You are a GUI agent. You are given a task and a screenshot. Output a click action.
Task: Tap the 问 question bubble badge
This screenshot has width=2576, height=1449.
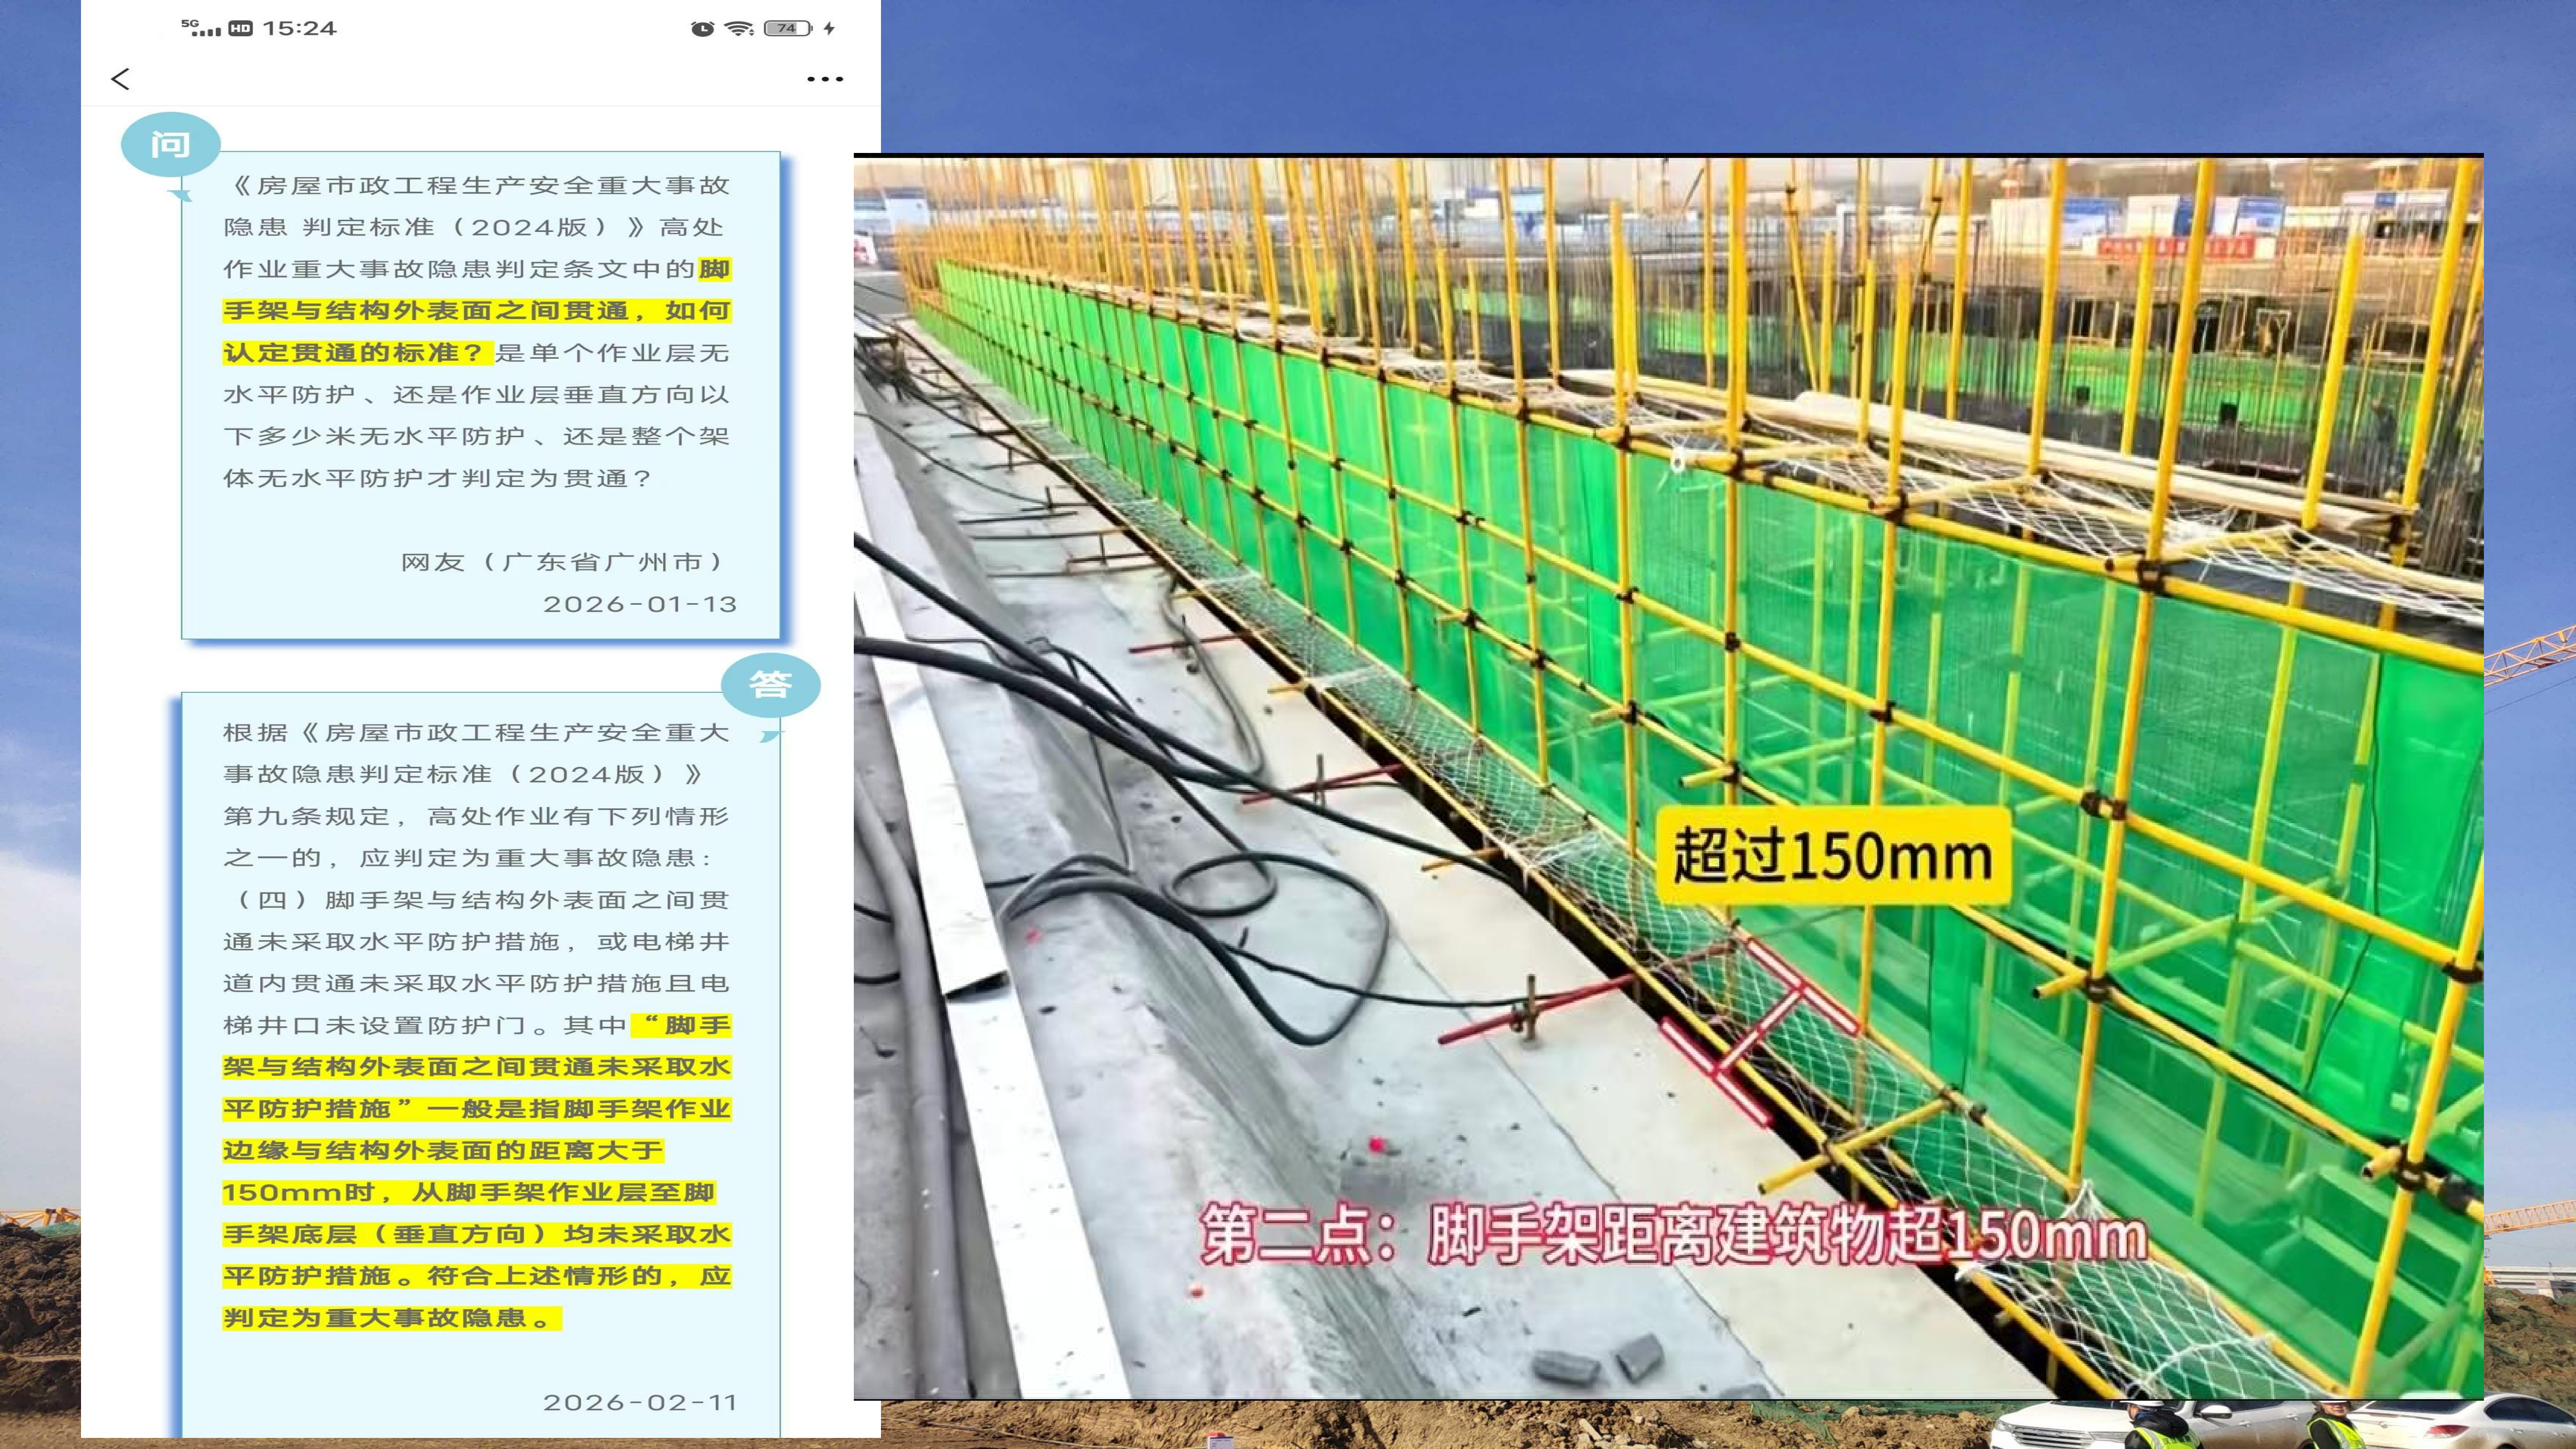pyautogui.click(x=170, y=145)
